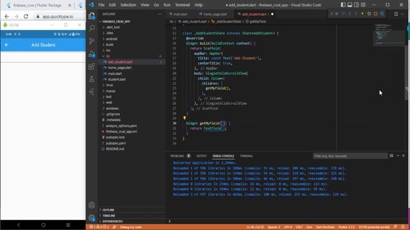Restart the debug session green icon

point(369,14)
